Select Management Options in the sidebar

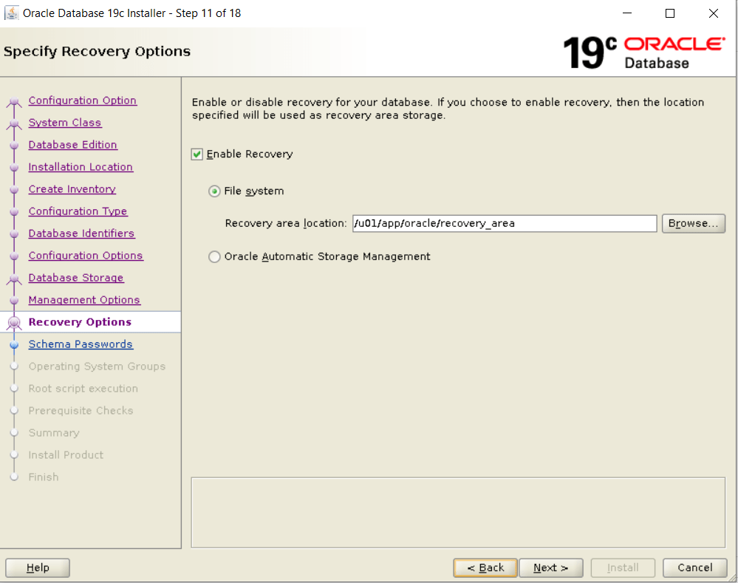coord(84,300)
